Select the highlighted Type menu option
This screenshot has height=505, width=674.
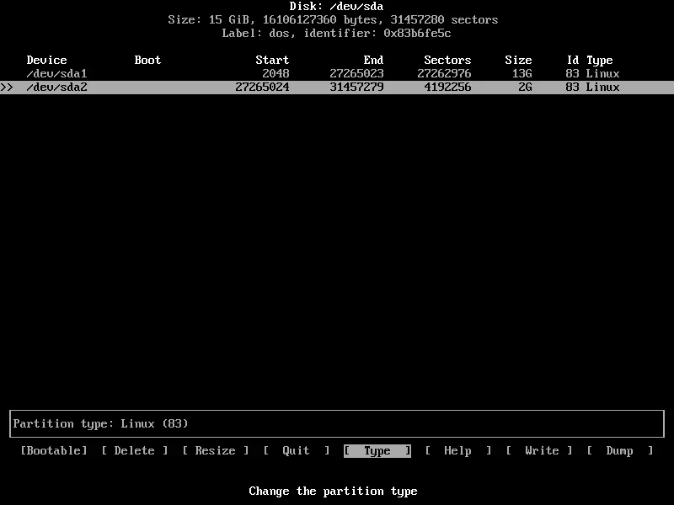click(x=377, y=450)
